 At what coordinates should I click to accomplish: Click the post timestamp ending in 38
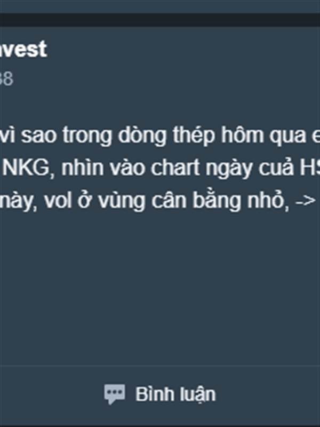pyautogui.click(x=6, y=78)
